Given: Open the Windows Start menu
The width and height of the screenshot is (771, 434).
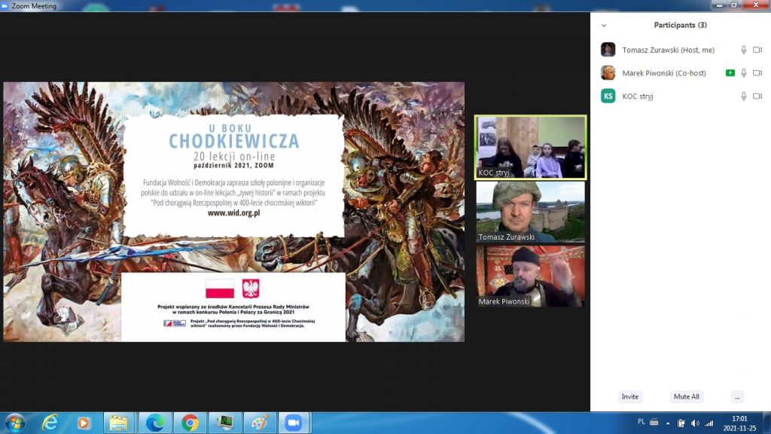Looking at the screenshot, I should [14, 423].
